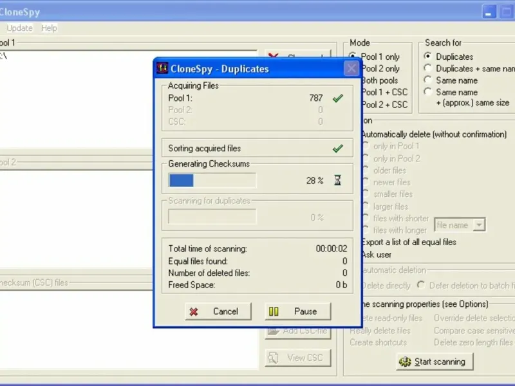Click the CloneSpy dialog title bar icon

point(162,68)
